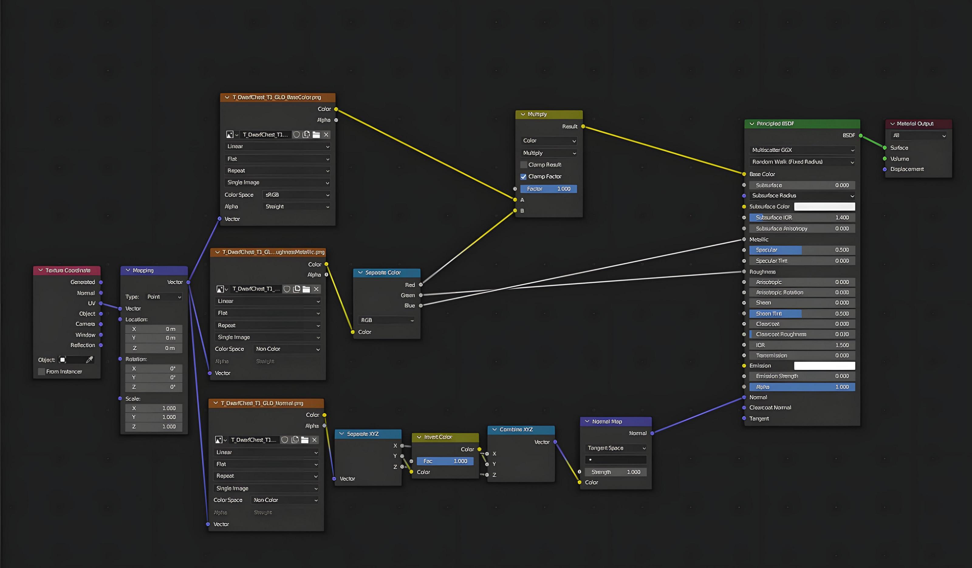Screen dimensions: 972x568
Task: Open the Multiscatter GGX distribution dropdown
Action: click(x=802, y=150)
